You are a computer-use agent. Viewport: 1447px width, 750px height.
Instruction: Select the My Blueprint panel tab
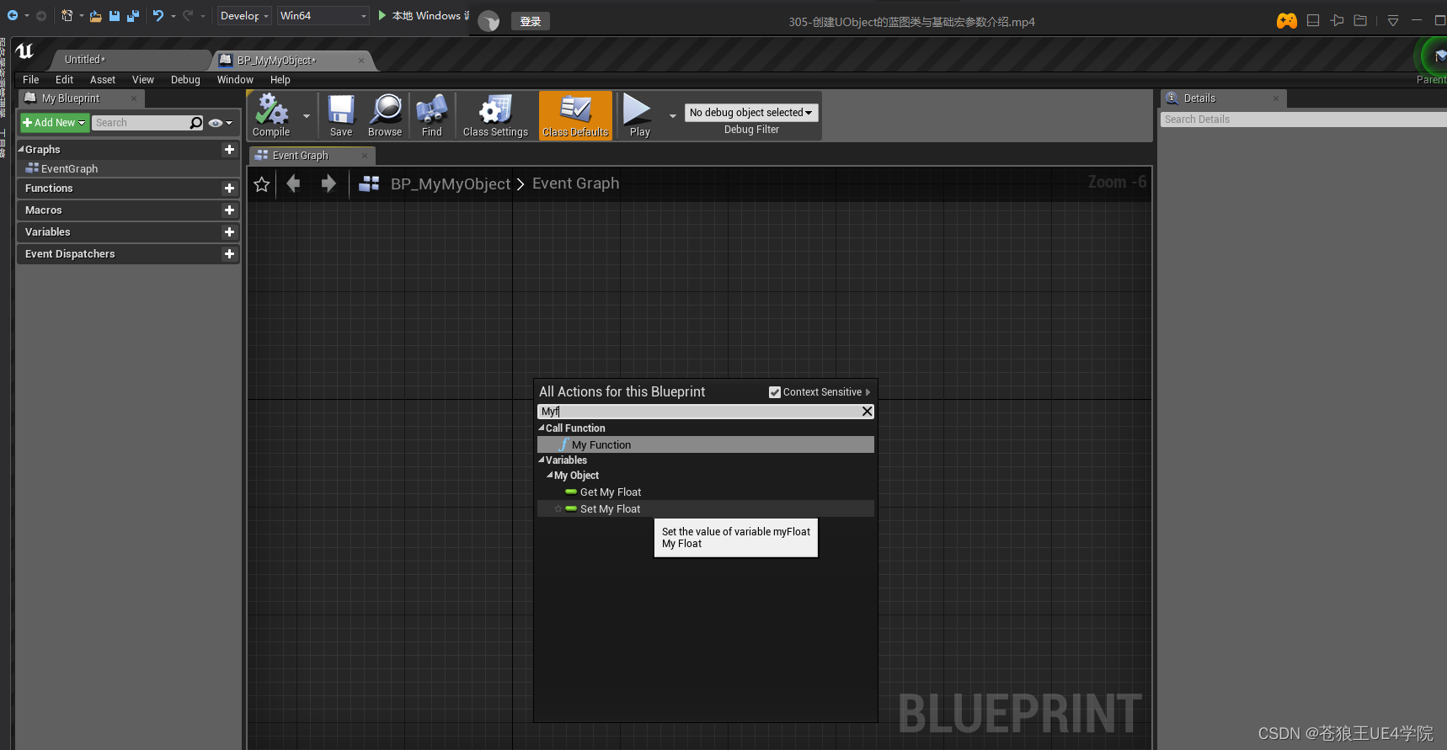(x=81, y=98)
